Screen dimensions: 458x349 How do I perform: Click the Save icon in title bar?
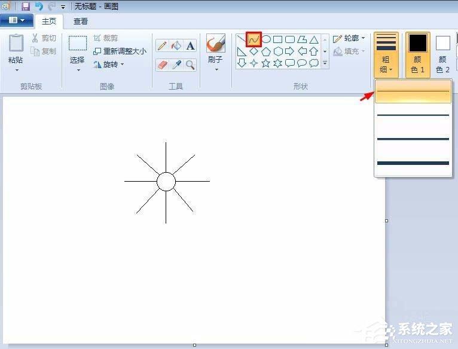pyautogui.click(x=26, y=6)
